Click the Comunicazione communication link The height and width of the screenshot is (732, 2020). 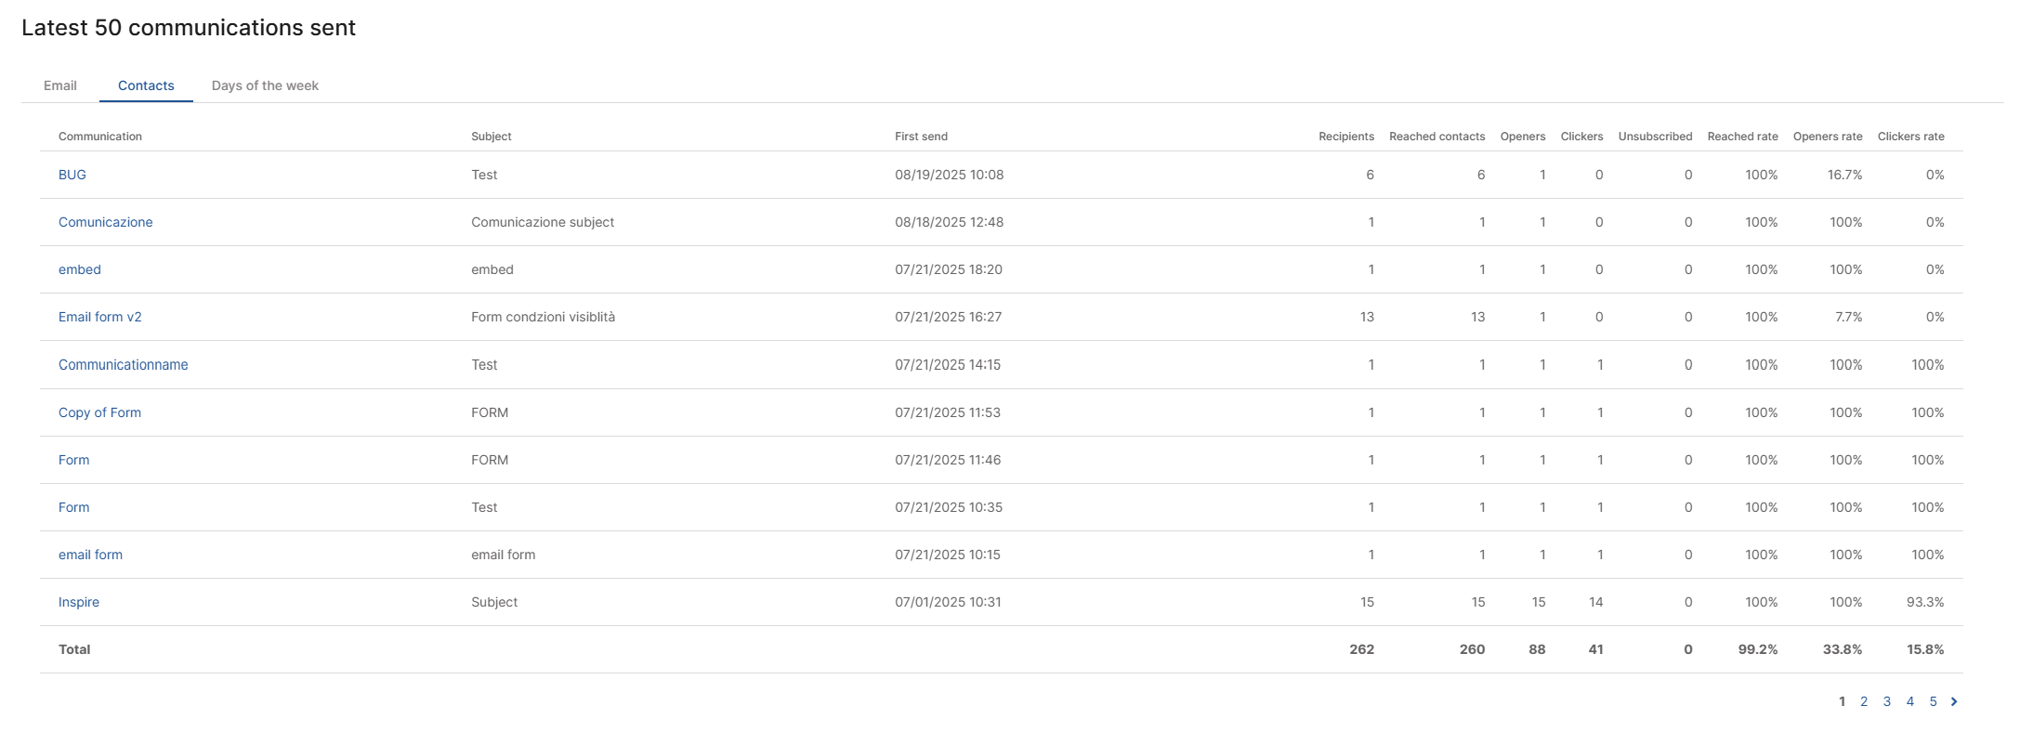point(105,222)
